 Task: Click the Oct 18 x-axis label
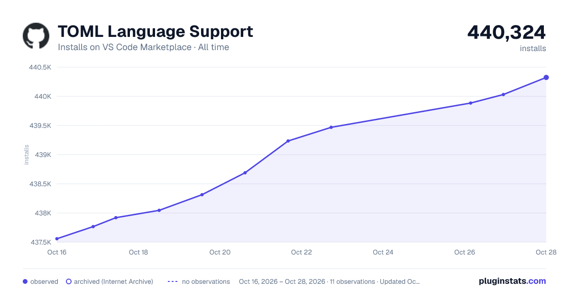point(138,252)
